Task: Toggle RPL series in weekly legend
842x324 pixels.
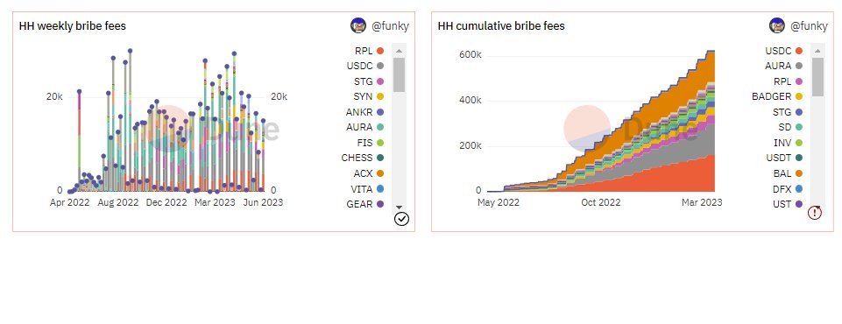Action: pos(369,51)
